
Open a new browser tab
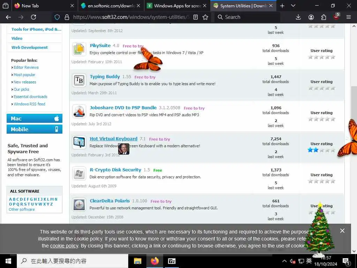[282, 6]
